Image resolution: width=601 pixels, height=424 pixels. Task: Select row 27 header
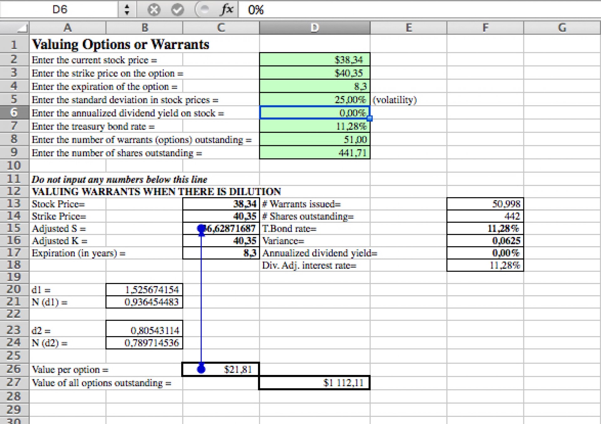[x=14, y=382]
